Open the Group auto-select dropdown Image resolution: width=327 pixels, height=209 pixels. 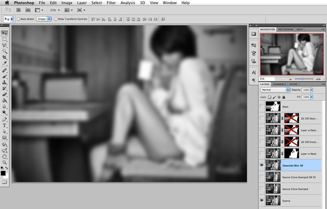click(x=44, y=19)
